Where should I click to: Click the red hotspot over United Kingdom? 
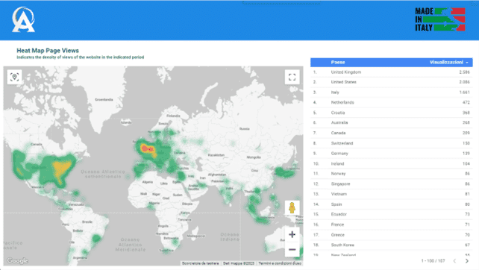coord(147,149)
